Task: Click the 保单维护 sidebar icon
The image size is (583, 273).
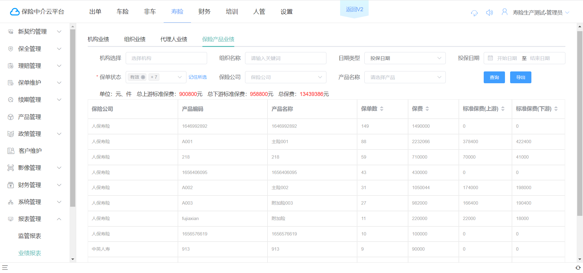Action: pos(11,83)
